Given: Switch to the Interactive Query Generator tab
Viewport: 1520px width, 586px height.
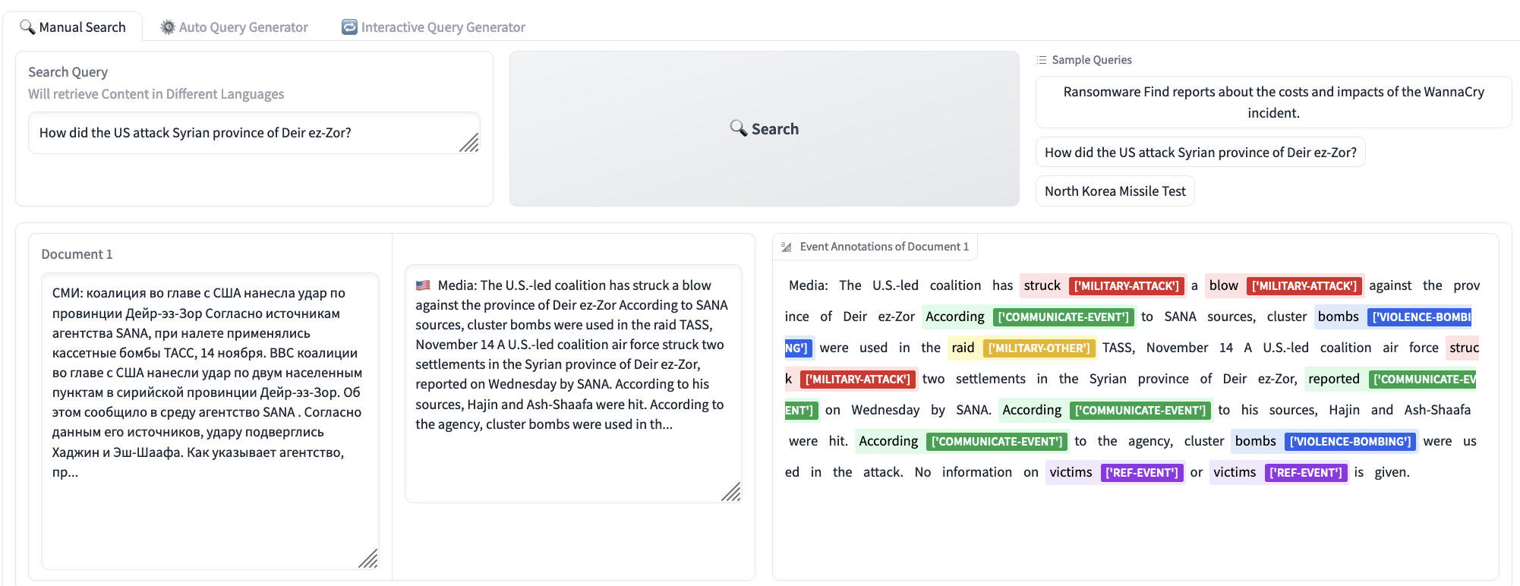Looking at the screenshot, I should point(434,27).
